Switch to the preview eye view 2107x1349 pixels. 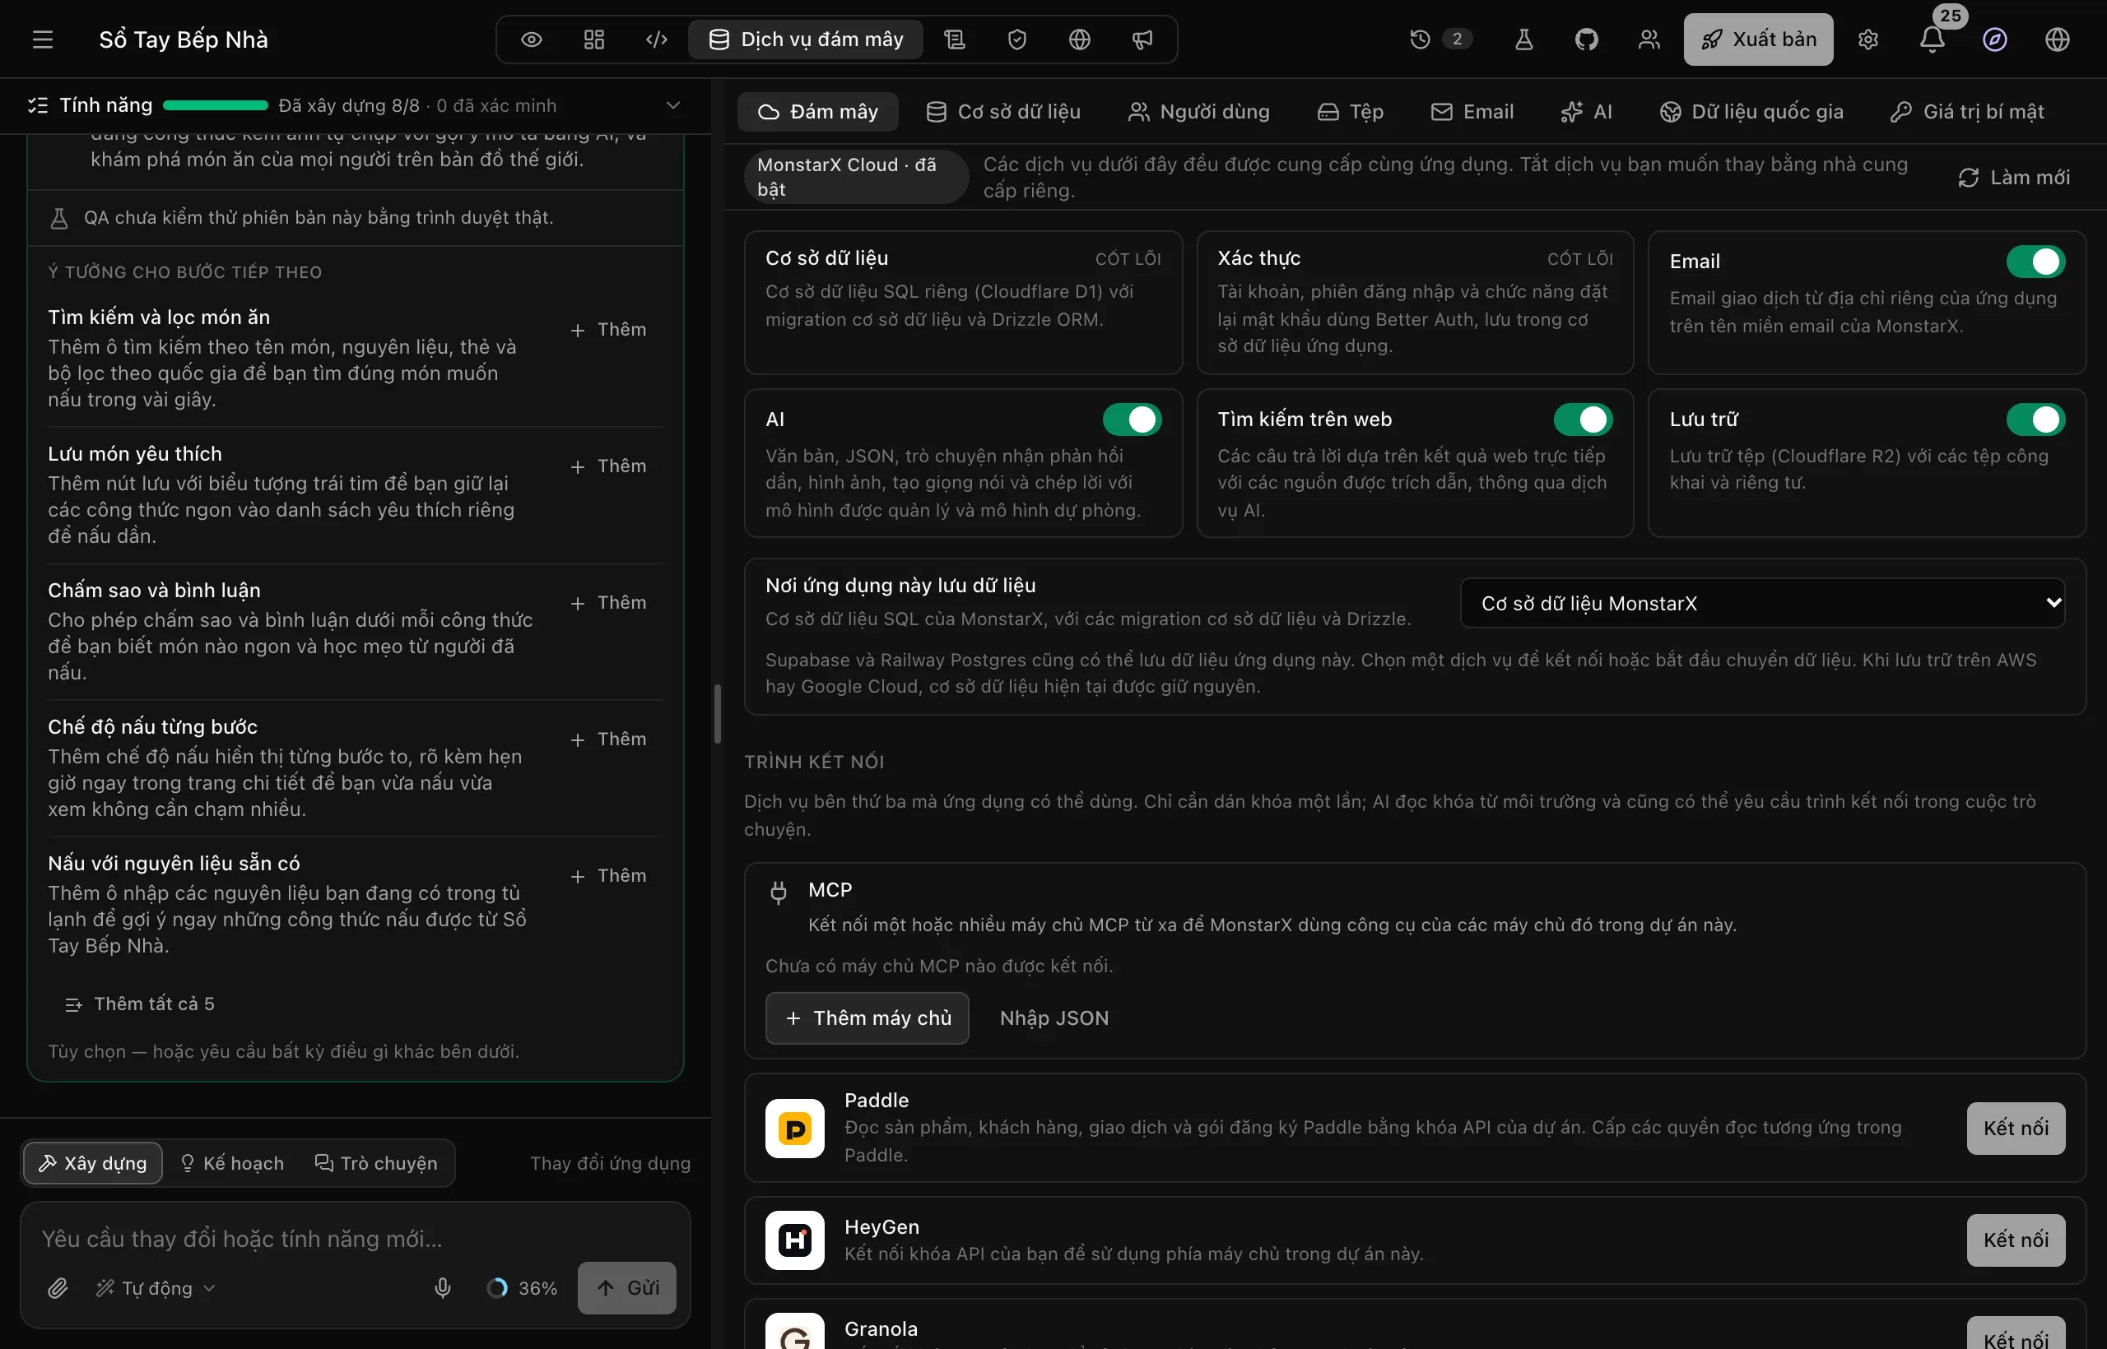click(531, 39)
